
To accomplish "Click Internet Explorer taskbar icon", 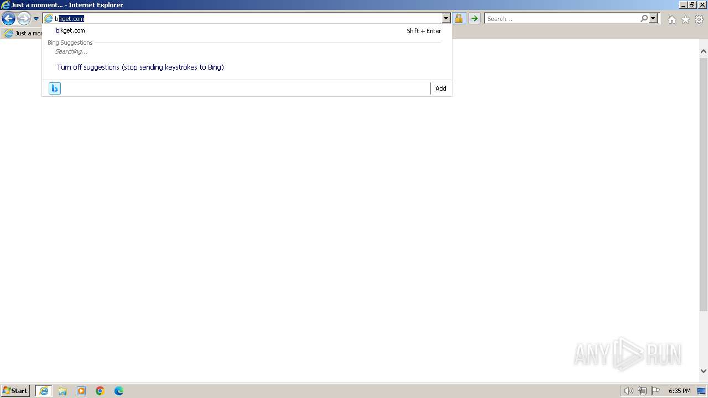I will [x=44, y=391].
